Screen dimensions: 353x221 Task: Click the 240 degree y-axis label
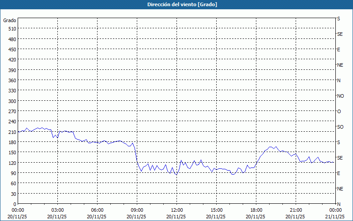[x=12, y=122]
